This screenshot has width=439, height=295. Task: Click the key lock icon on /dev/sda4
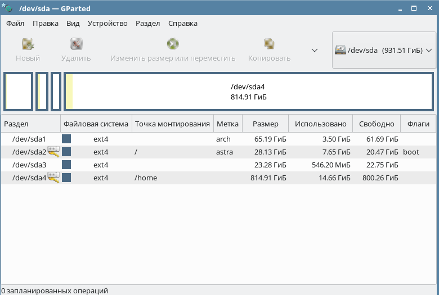pos(53,177)
